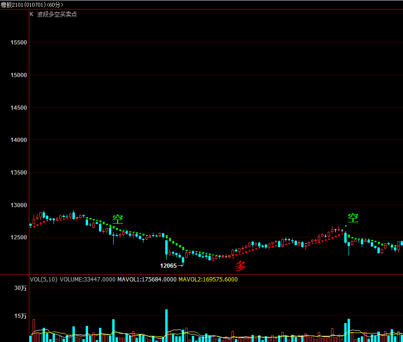
Task: Click the chart title 橡胶2101(010701)<60分>
Action: (32, 5)
